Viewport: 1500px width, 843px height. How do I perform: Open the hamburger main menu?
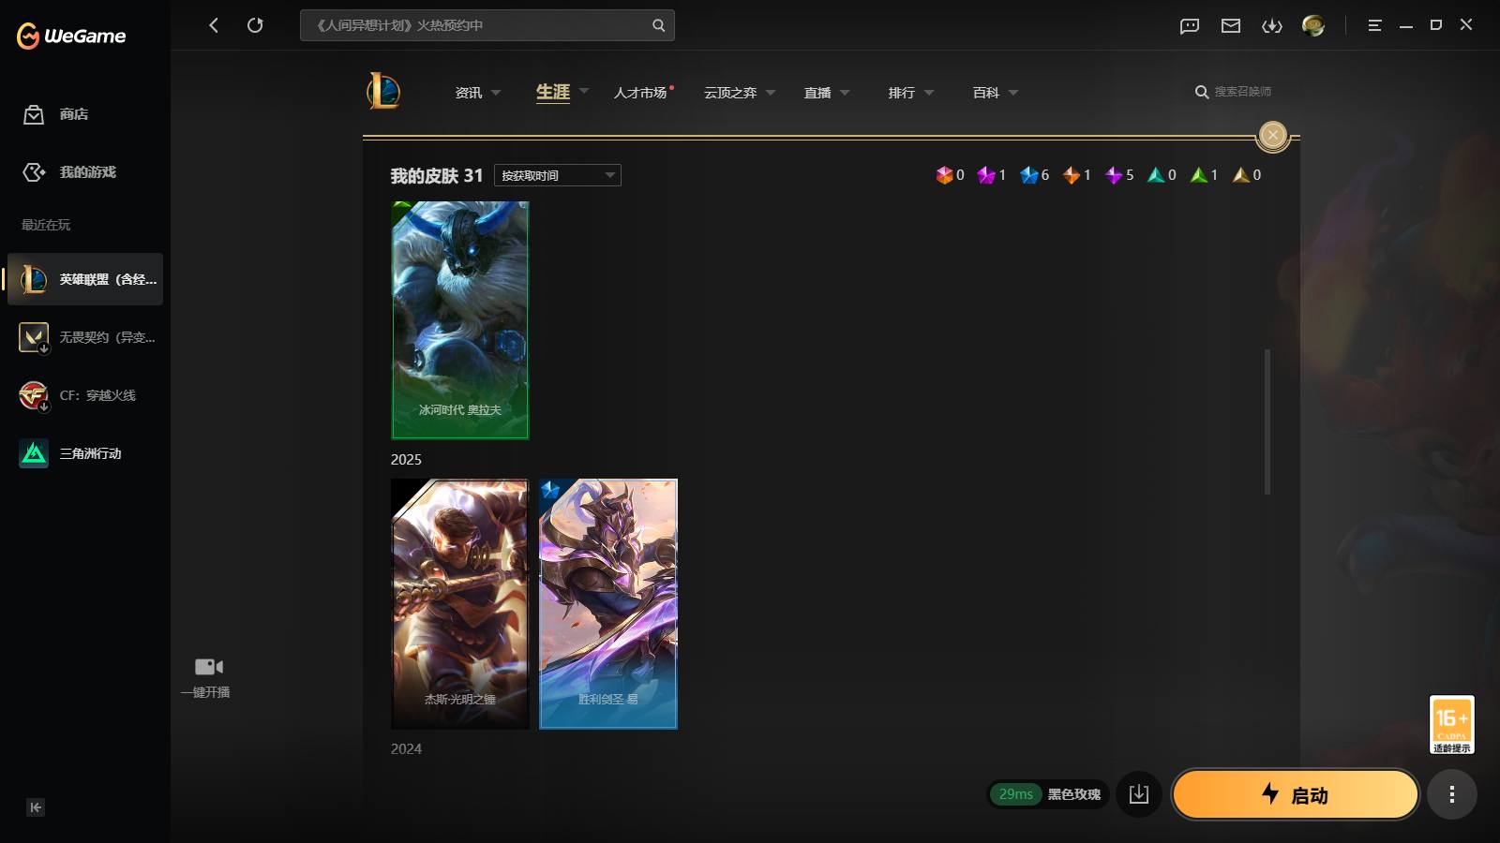point(1374,25)
